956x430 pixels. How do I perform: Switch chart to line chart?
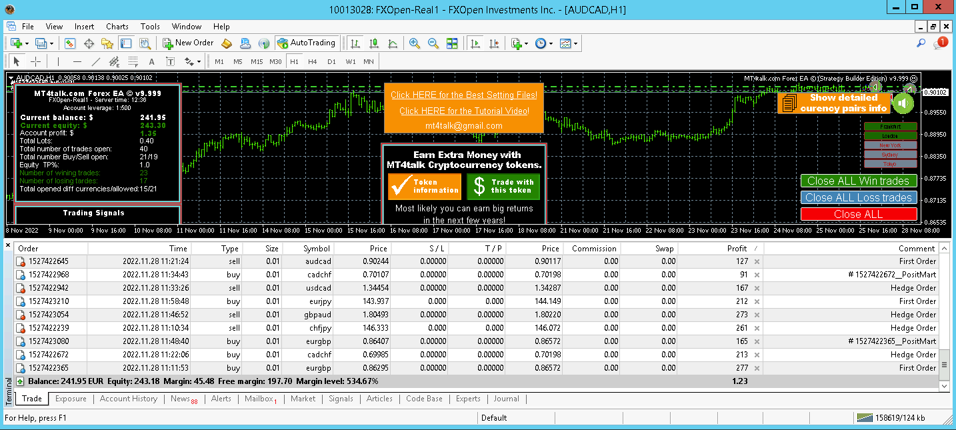tap(393, 43)
